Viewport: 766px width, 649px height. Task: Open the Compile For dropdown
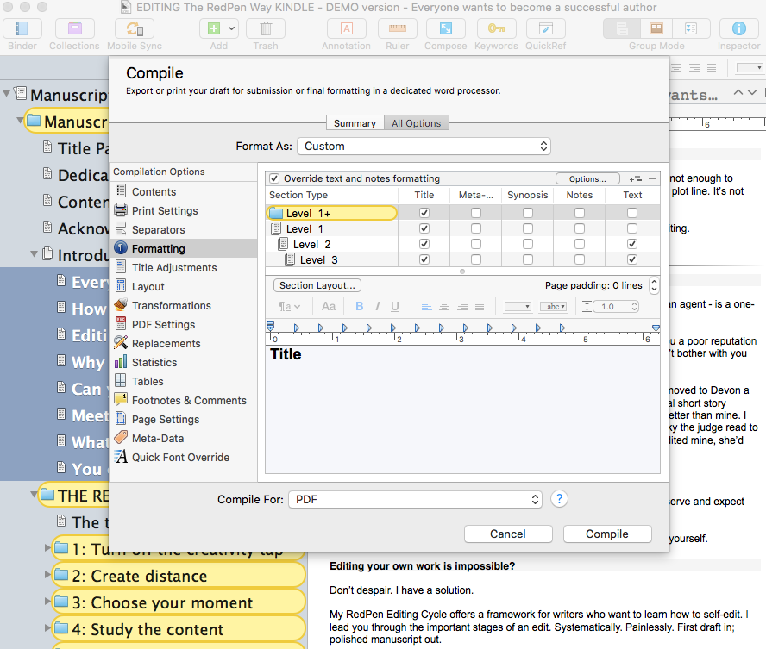click(x=415, y=500)
